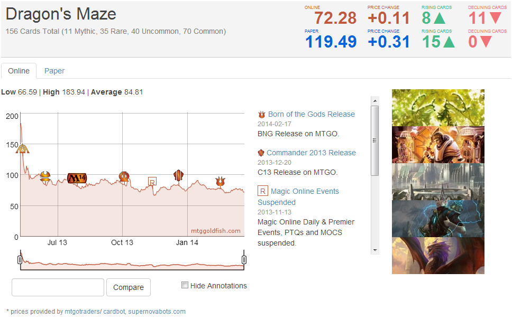Click the boxed R icon beside Magic Online Events Suspended
The image size is (512, 319).
coord(262,191)
